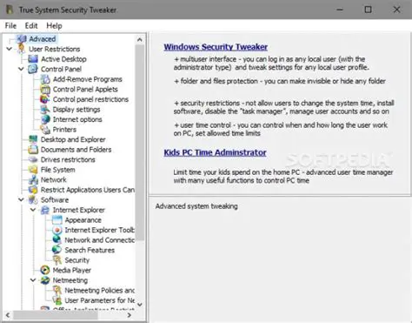Click the Internet Explorer Toolbar icon
The height and width of the screenshot is (323, 412).
point(57,230)
